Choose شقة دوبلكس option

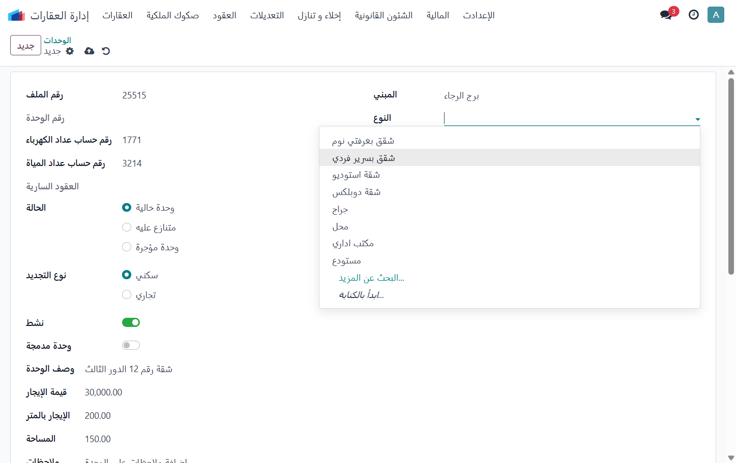(x=510, y=192)
